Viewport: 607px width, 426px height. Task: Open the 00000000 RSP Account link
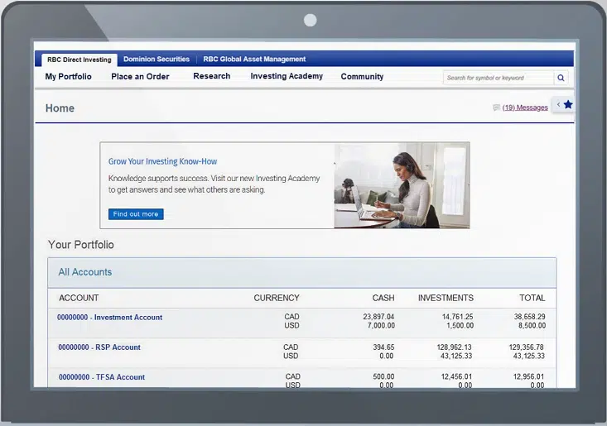[99, 347]
